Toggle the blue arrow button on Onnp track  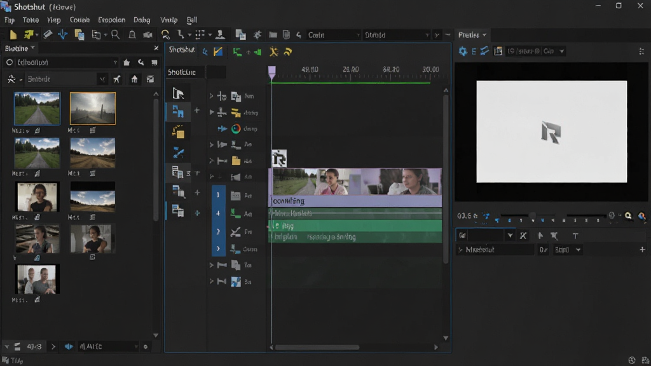pos(222,128)
